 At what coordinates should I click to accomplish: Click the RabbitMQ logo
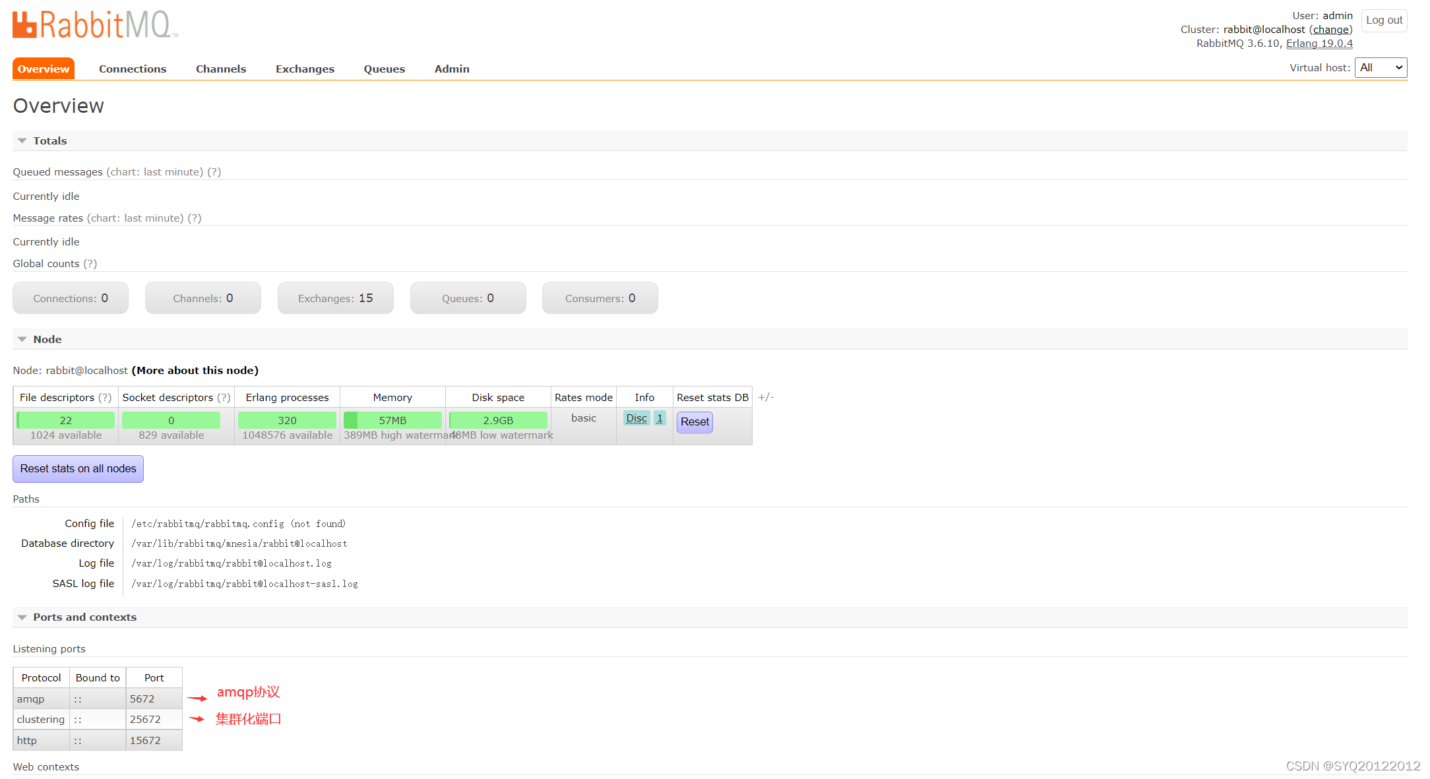[x=95, y=25]
